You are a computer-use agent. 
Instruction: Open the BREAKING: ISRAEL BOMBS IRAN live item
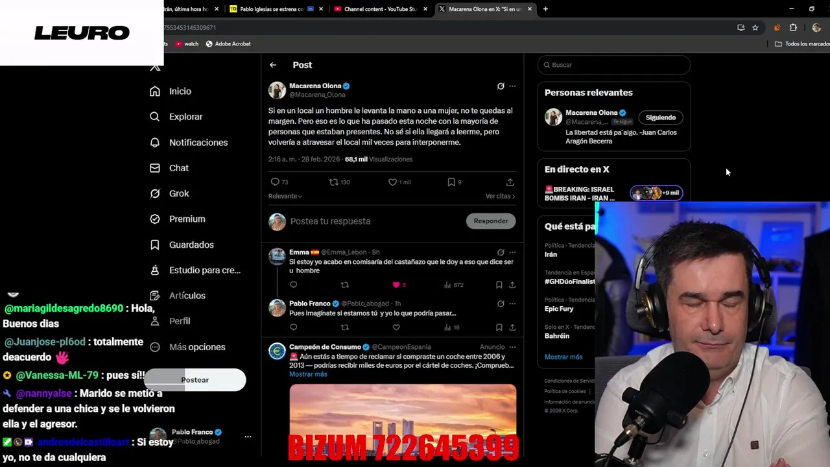pyautogui.click(x=613, y=193)
